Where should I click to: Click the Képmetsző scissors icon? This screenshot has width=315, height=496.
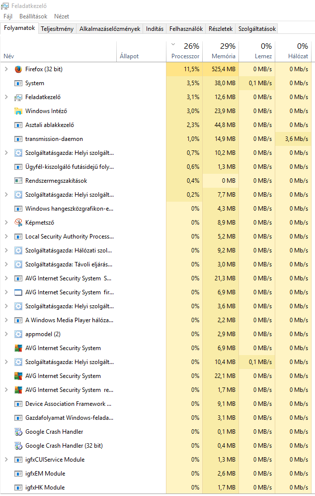18,223
